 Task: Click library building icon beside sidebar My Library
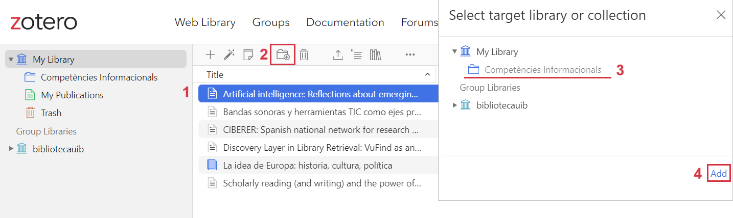[x=22, y=59]
